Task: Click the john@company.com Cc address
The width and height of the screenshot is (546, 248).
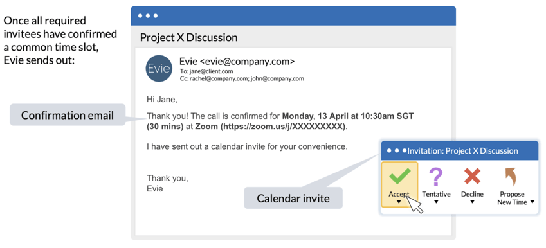Action: pos(277,78)
